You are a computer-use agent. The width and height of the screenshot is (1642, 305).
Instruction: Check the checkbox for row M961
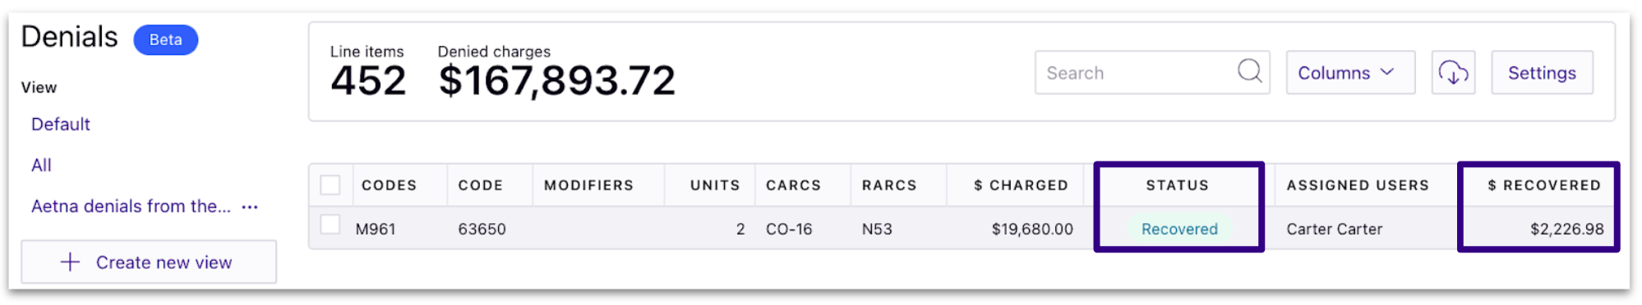pyautogui.click(x=330, y=225)
